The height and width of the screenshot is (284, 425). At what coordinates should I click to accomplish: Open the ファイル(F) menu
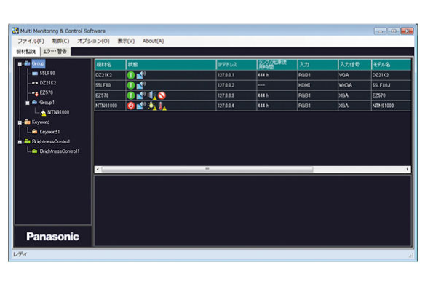tap(31, 41)
